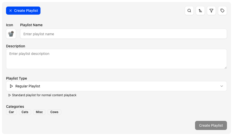The width and height of the screenshot is (233, 136).
Task: Click into the playlist description text area
Action: point(116,59)
